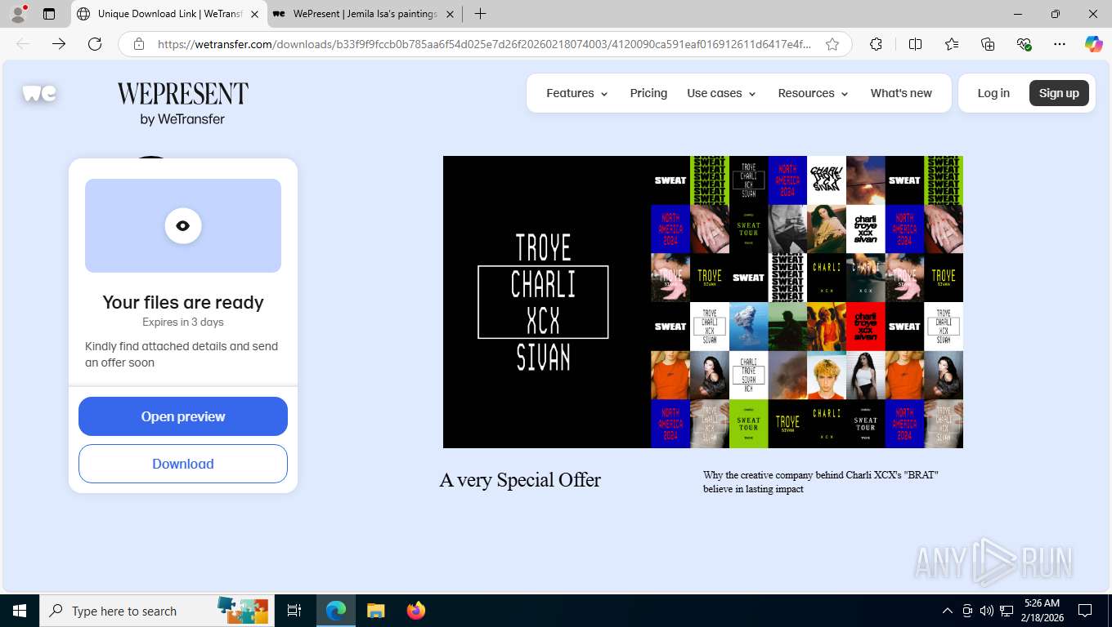Click the "Expires in 3 days" text
This screenshot has width=1112, height=627.
183,322
